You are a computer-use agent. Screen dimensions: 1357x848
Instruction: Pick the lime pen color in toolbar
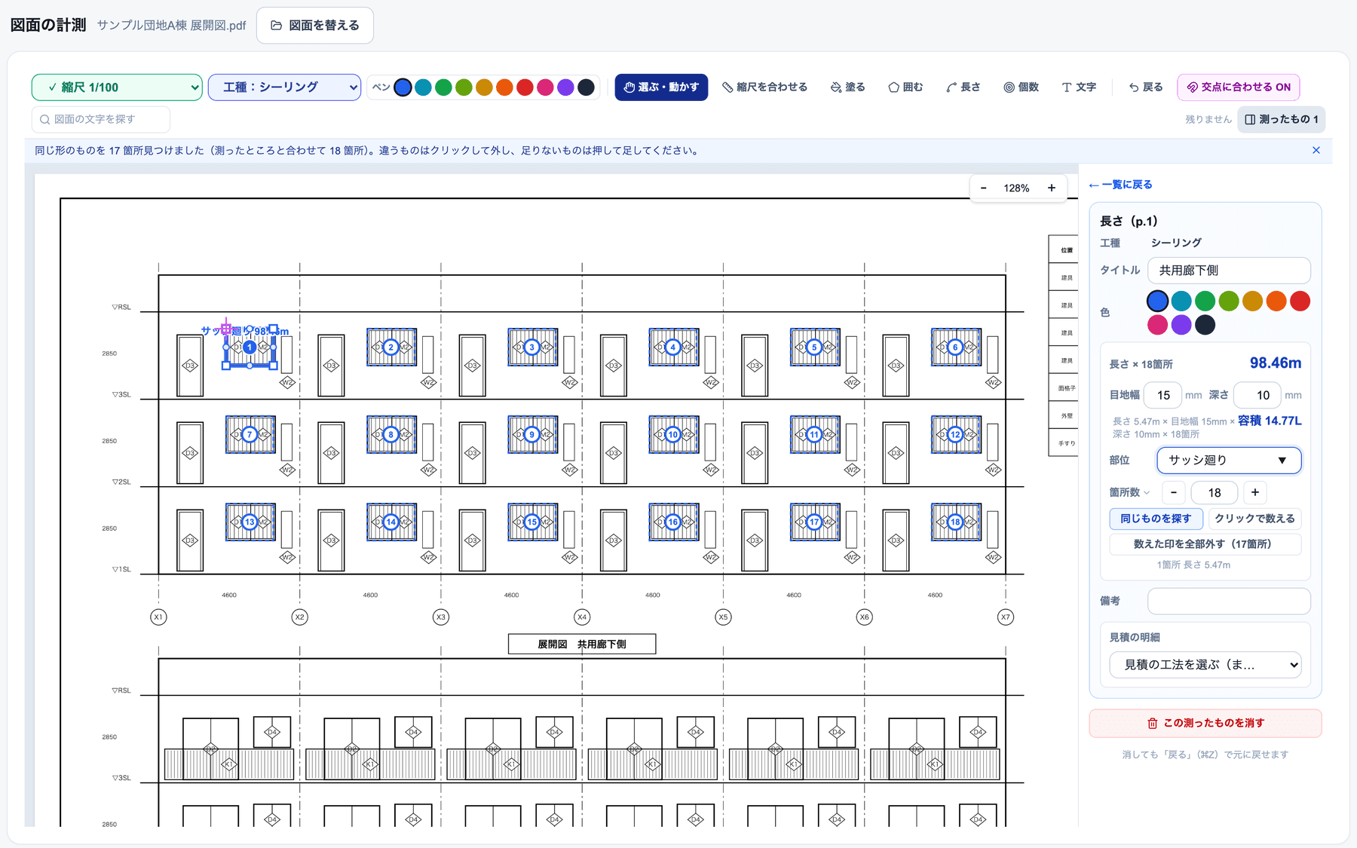tap(464, 87)
